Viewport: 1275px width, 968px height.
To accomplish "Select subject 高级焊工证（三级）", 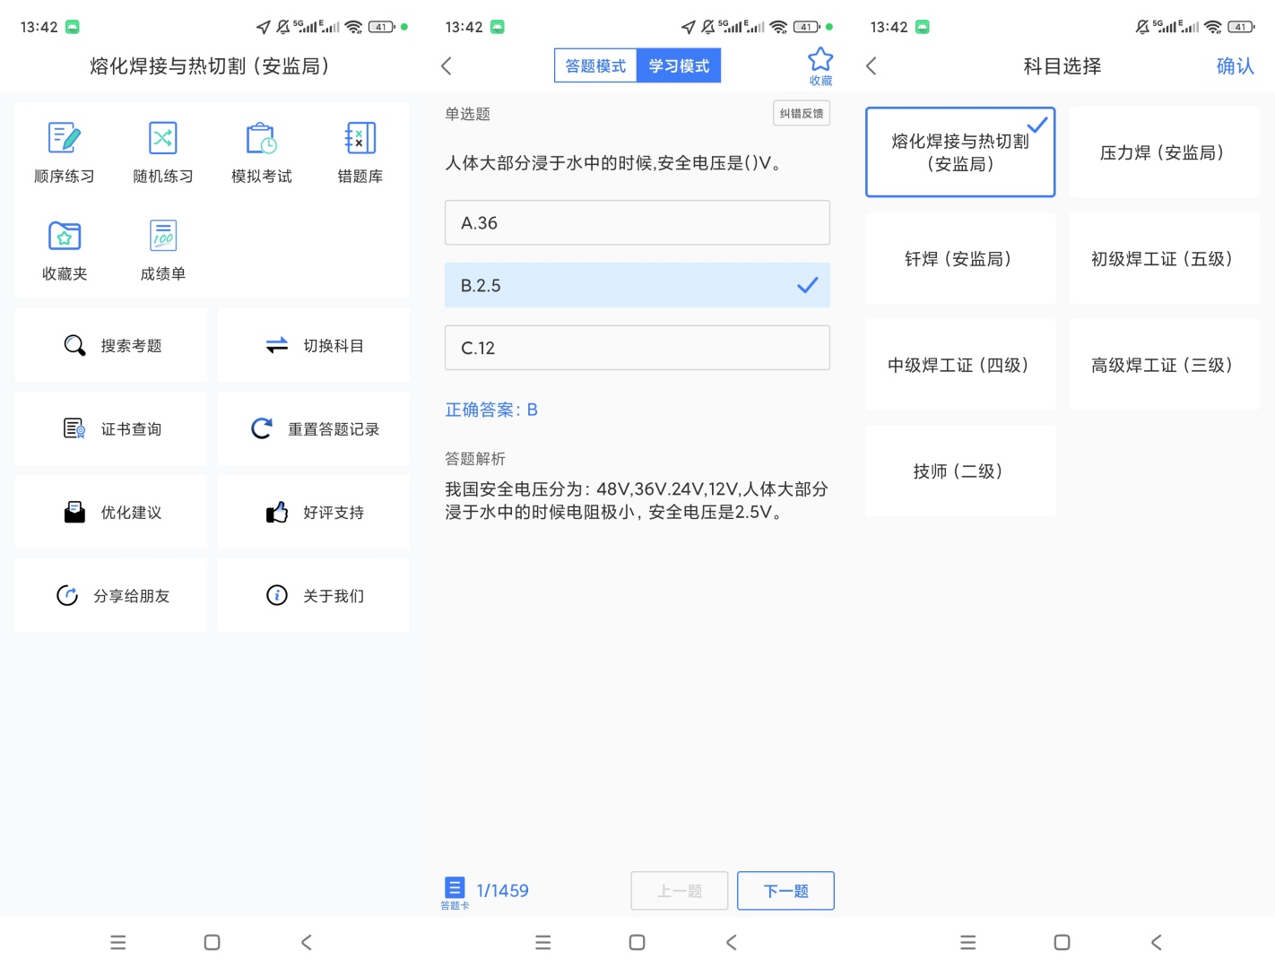I will [x=1164, y=365].
